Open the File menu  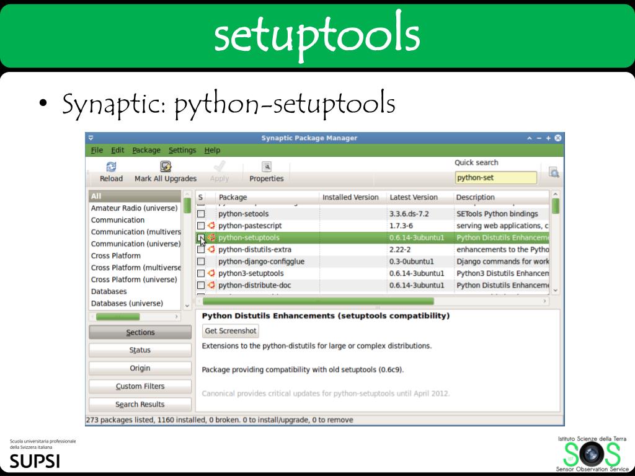(97, 150)
